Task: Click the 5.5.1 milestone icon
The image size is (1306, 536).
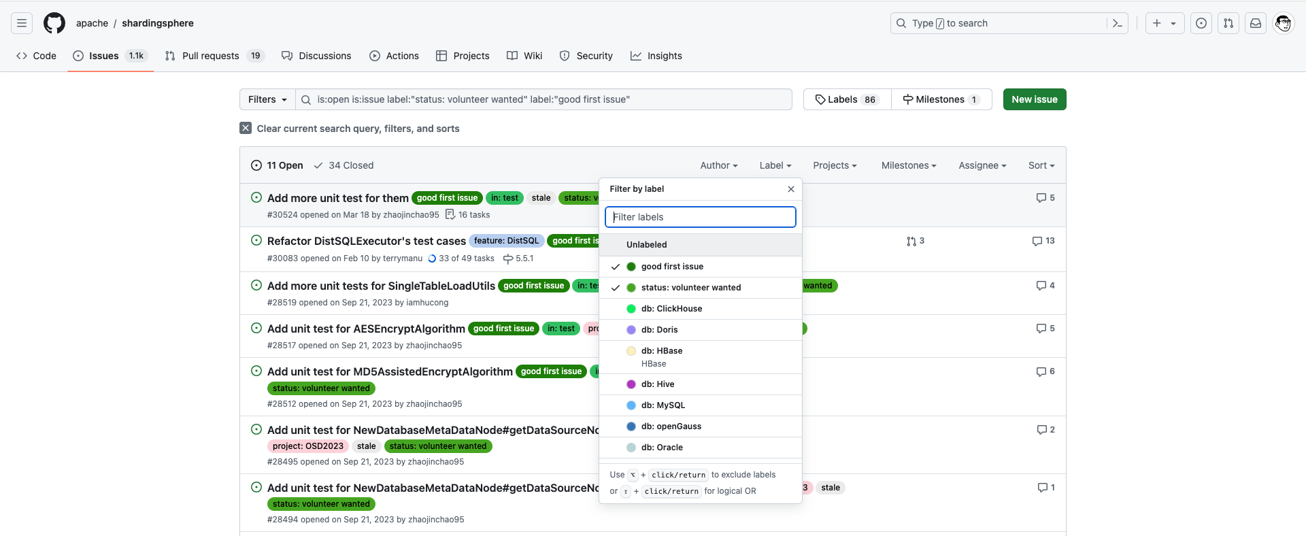Action: pyautogui.click(x=508, y=258)
